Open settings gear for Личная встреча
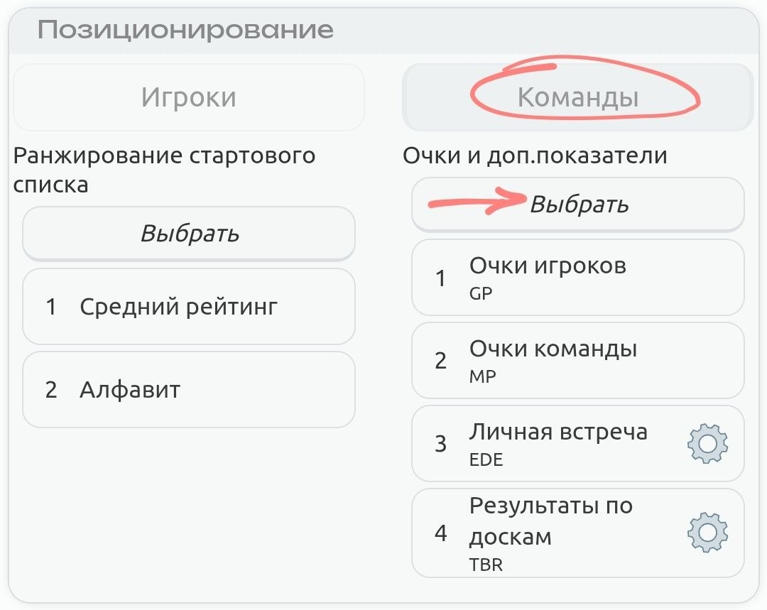The height and width of the screenshot is (610, 767). (708, 444)
